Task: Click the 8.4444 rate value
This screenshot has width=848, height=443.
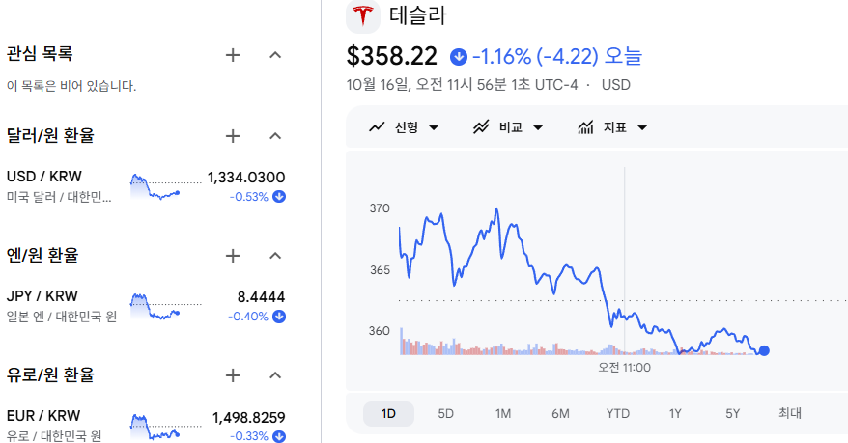Action: 261,297
